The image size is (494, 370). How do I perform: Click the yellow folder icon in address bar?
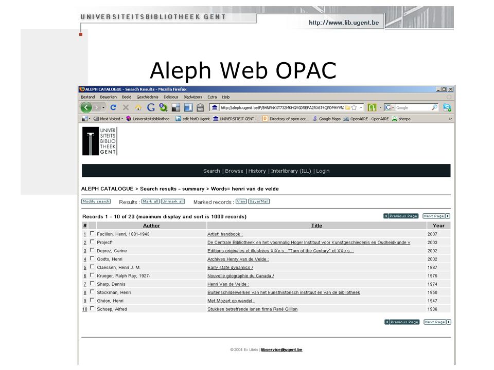pyautogui.click(x=347, y=107)
